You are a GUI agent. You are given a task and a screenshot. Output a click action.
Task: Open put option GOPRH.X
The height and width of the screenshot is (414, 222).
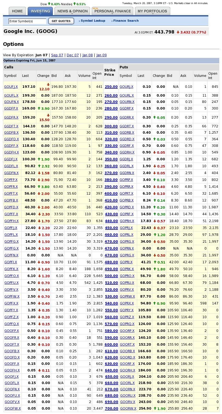[127, 221]
